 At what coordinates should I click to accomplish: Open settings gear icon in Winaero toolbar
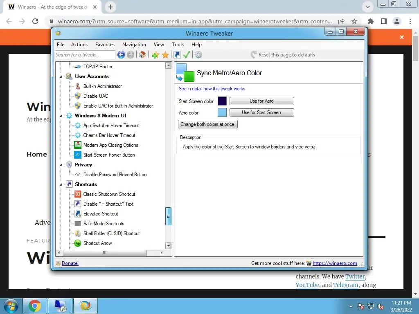[x=198, y=55]
